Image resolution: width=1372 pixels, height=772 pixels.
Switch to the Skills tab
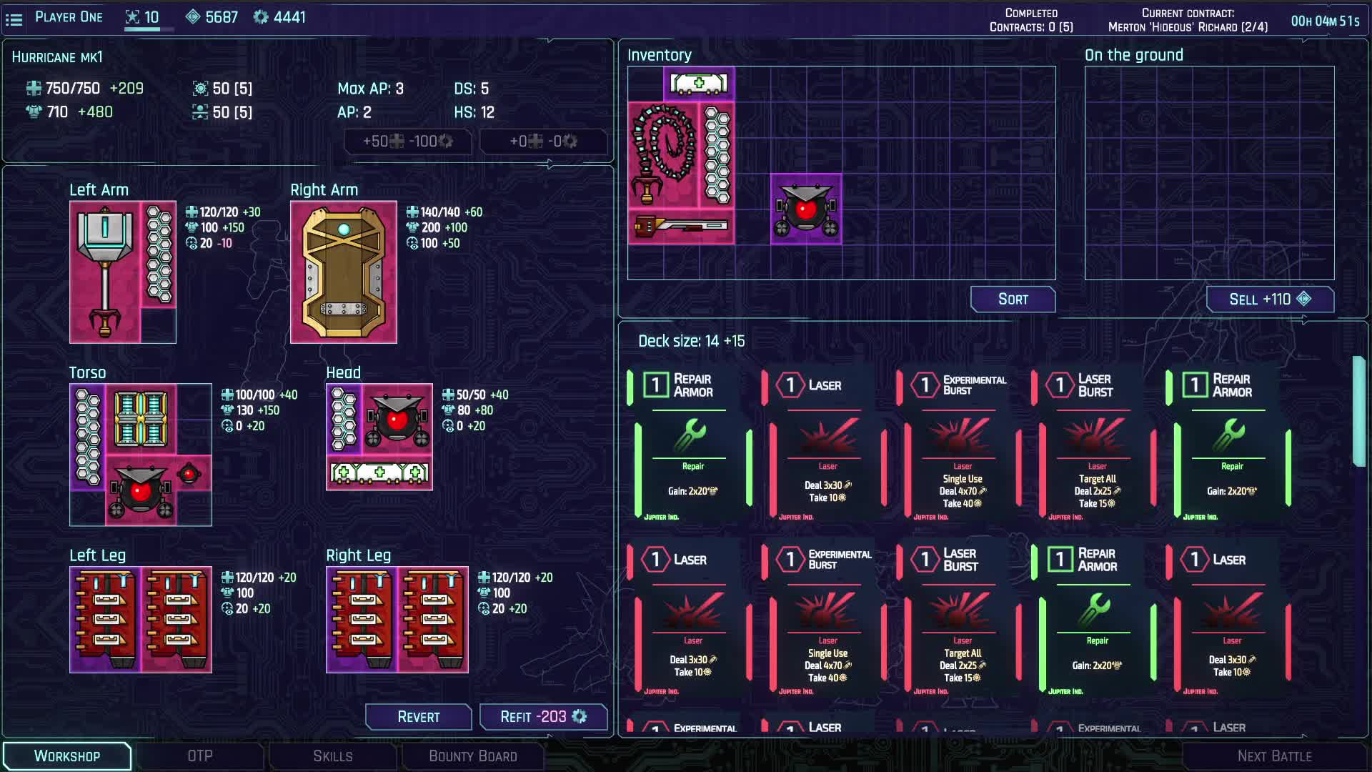333,756
